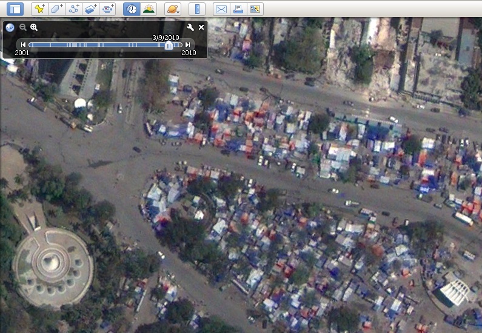This screenshot has width=482, height=333.
Task: Start Record a Tour camera tool
Action: (x=107, y=9)
